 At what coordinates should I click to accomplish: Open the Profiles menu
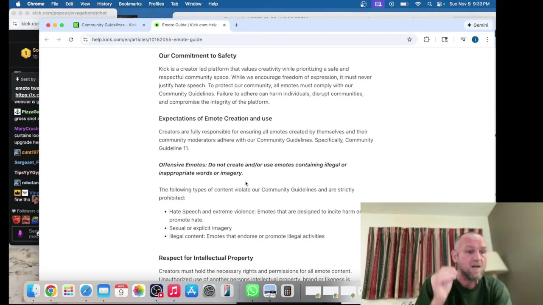(x=156, y=4)
